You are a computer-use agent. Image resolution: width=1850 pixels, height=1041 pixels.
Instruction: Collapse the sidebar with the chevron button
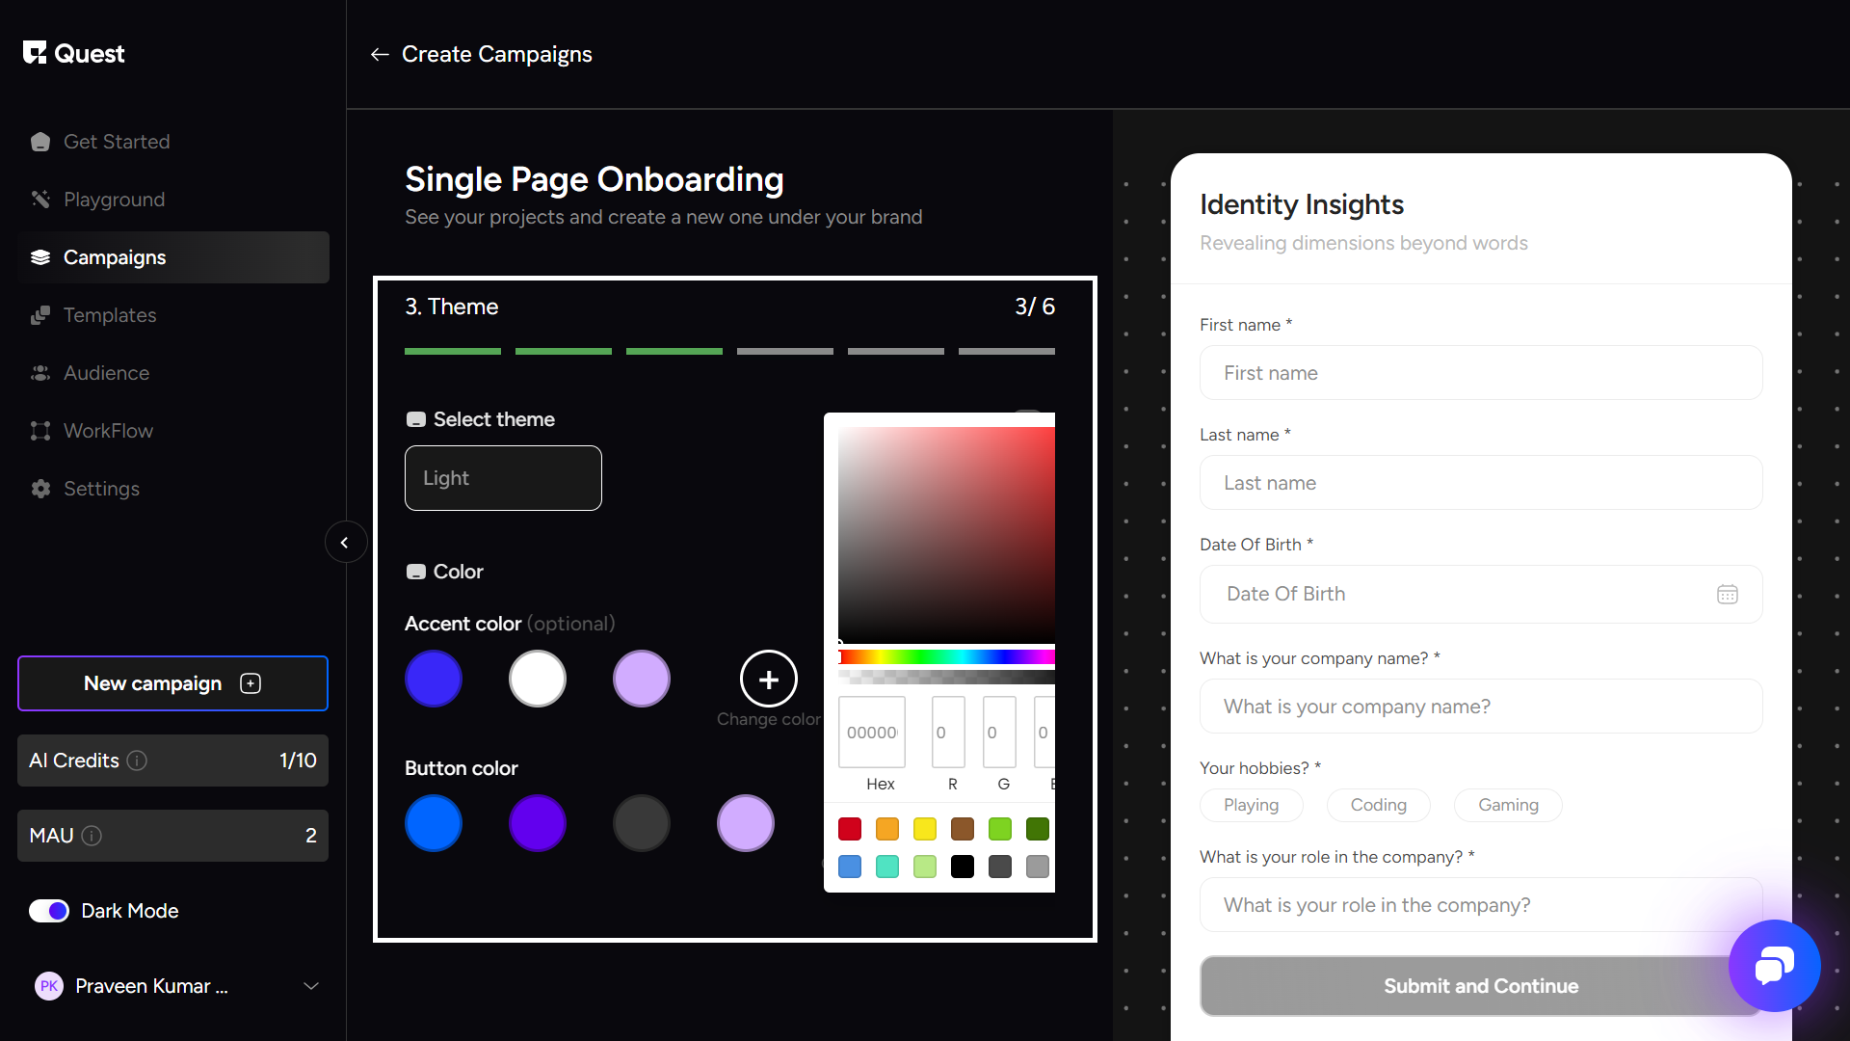tap(345, 543)
